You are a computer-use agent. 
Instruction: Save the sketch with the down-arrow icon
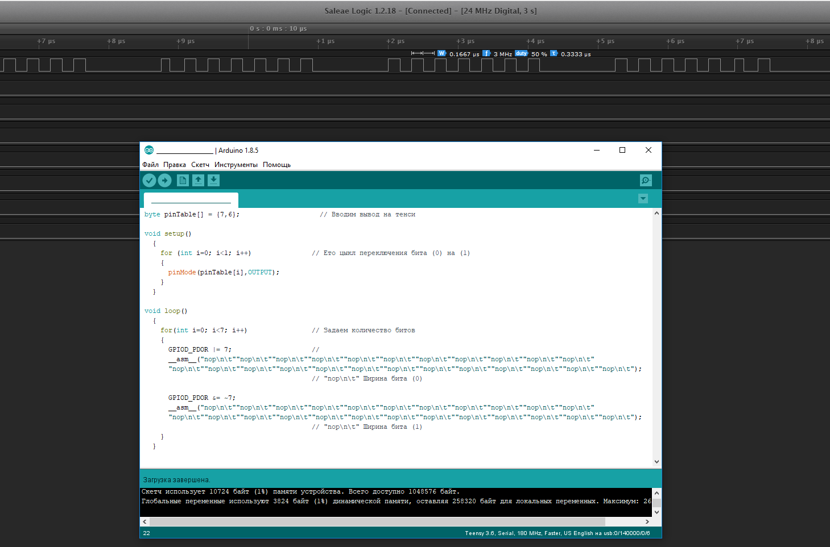coord(213,180)
